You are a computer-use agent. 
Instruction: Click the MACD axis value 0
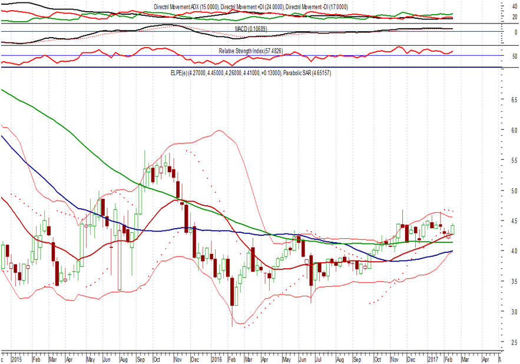[516, 32]
